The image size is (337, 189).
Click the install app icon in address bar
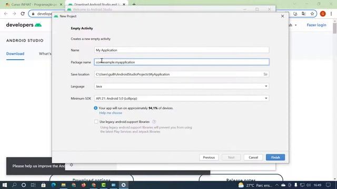pos(295,14)
